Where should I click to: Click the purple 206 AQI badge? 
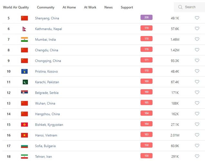point(146,18)
